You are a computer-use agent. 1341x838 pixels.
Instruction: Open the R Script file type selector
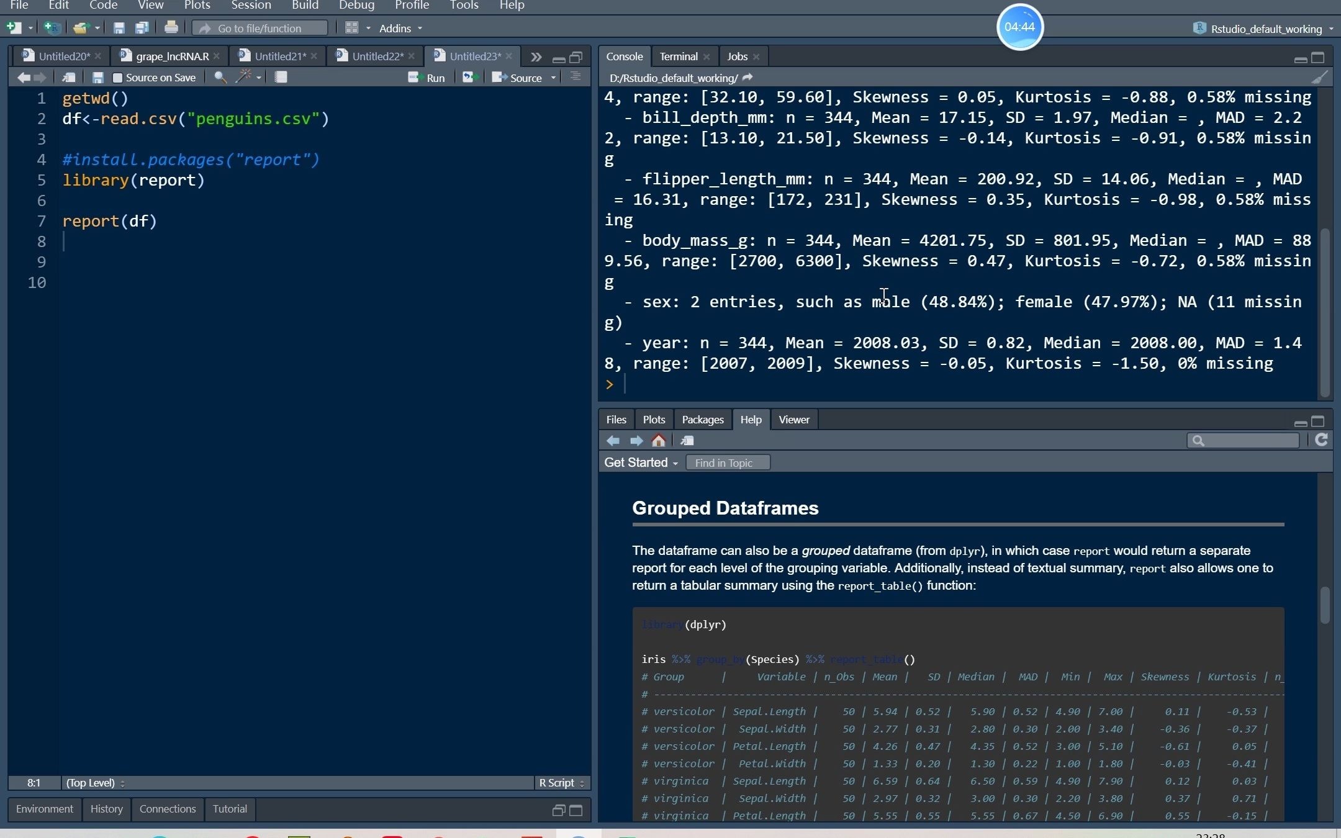pos(561,783)
